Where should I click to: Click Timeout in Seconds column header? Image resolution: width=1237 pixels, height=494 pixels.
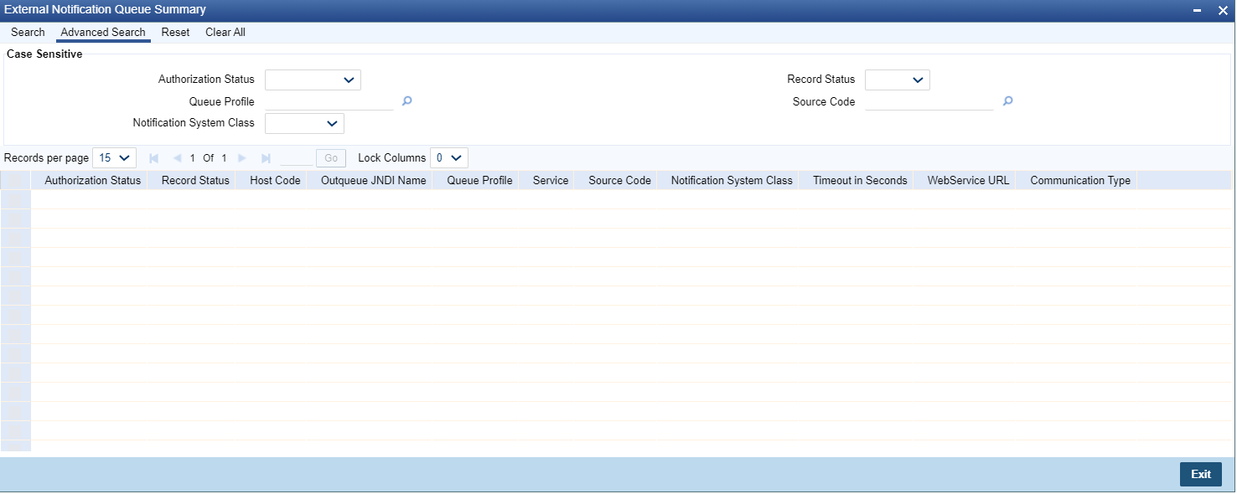(x=860, y=180)
